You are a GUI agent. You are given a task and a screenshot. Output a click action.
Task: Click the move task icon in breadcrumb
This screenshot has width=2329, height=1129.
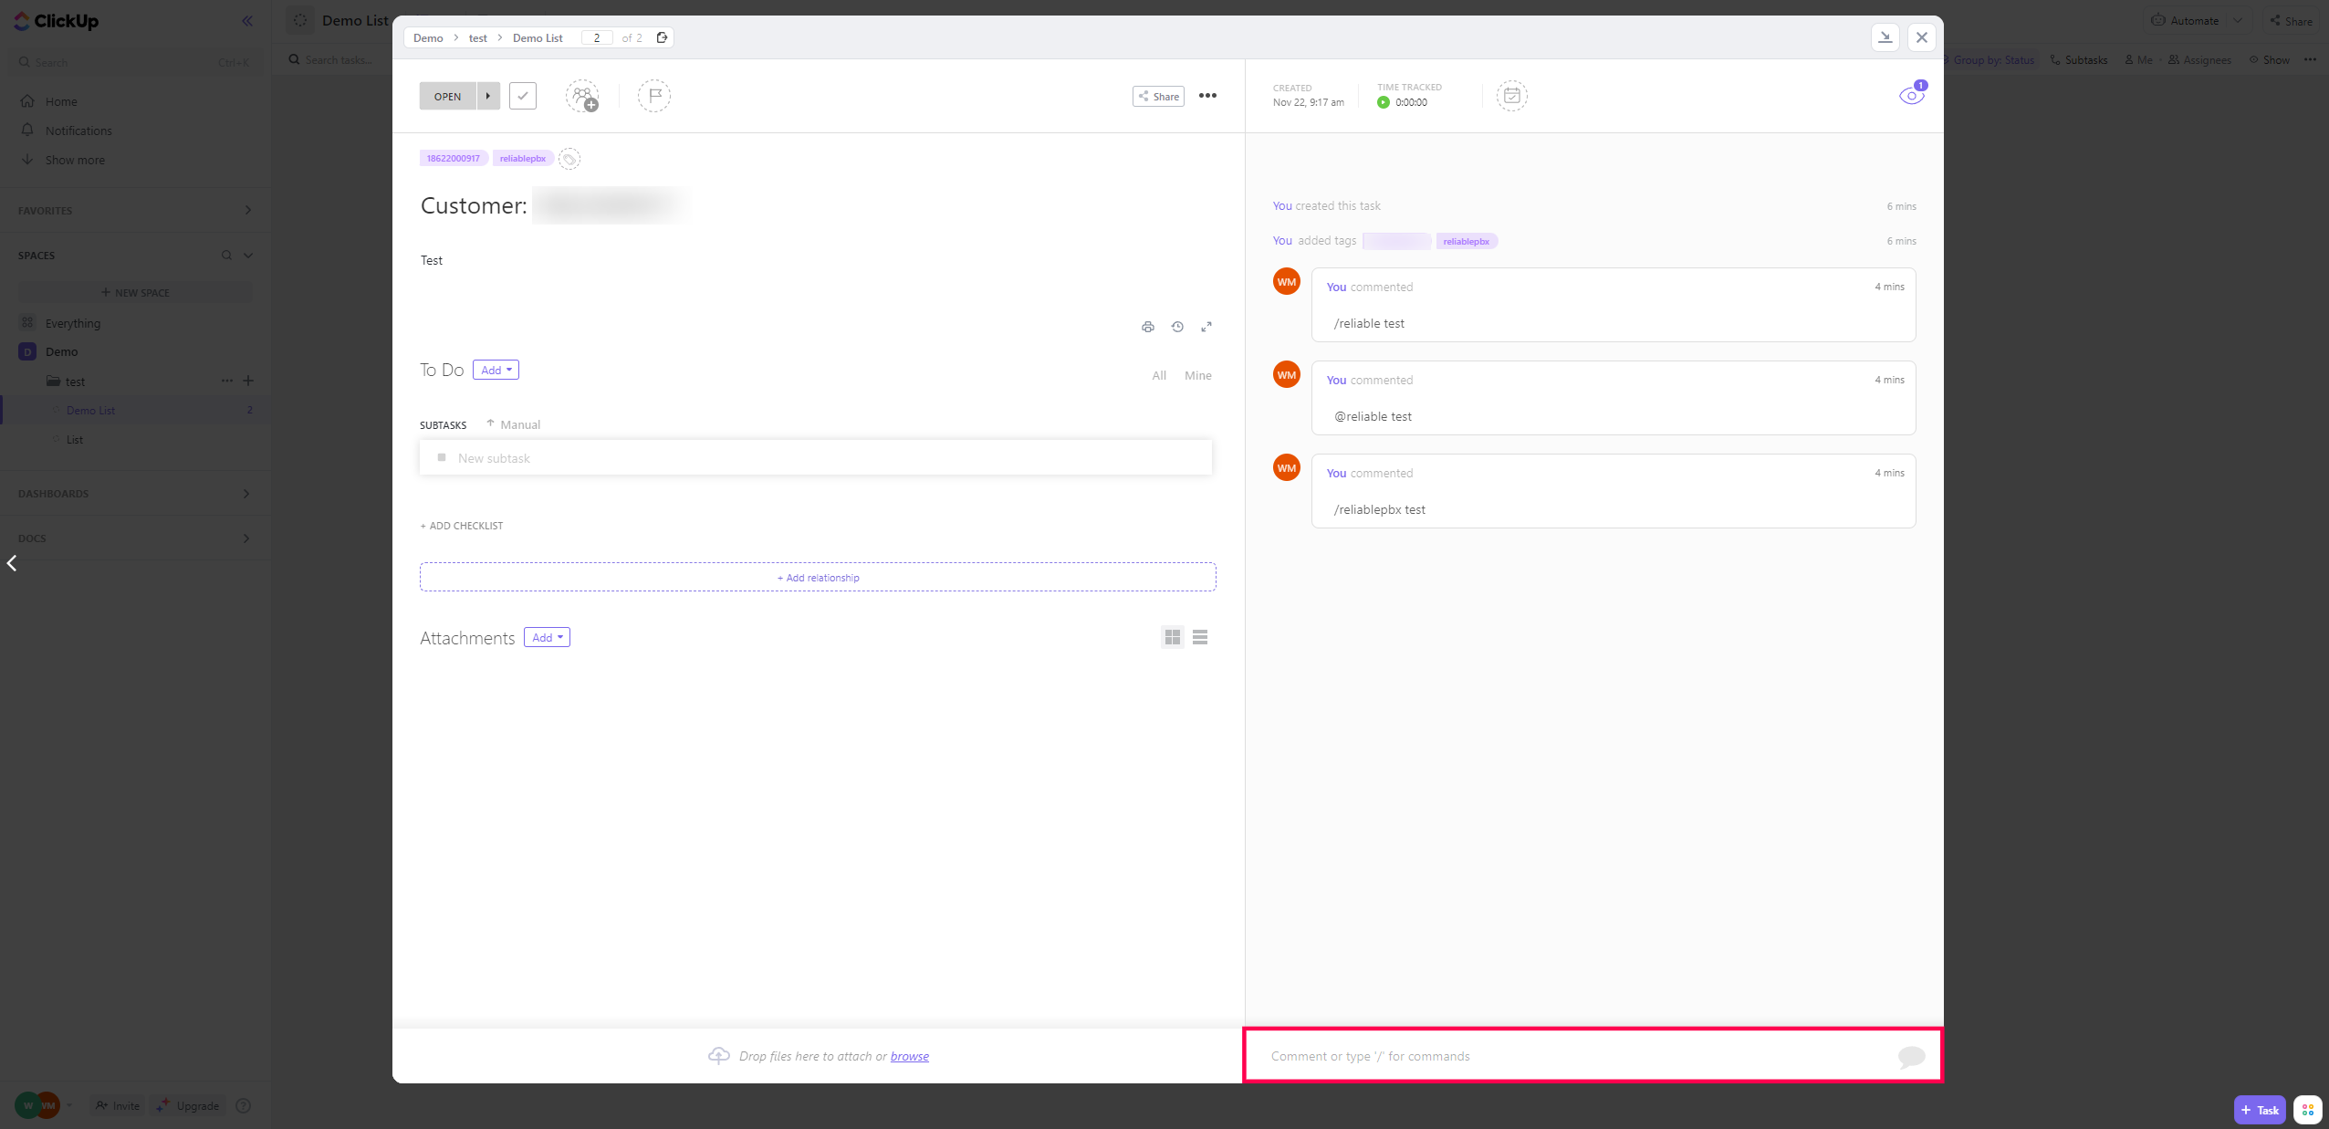(x=663, y=37)
